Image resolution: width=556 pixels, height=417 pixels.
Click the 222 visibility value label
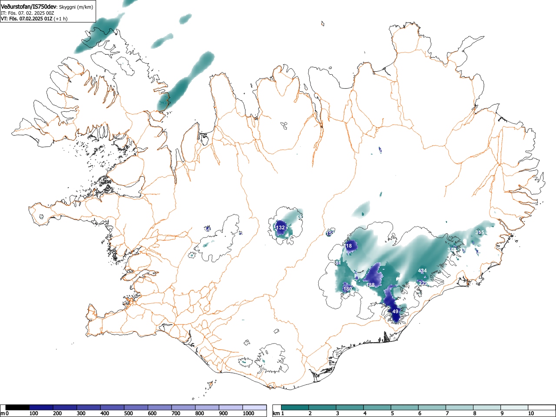pyautogui.click(x=423, y=283)
